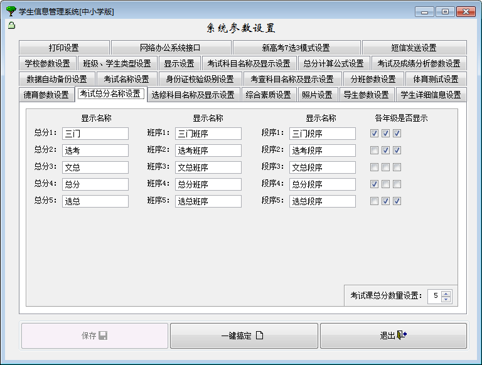482x365 pixels.
Task: Select the 新高考7选3模式设置 tab
Action: click(x=296, y=48)
